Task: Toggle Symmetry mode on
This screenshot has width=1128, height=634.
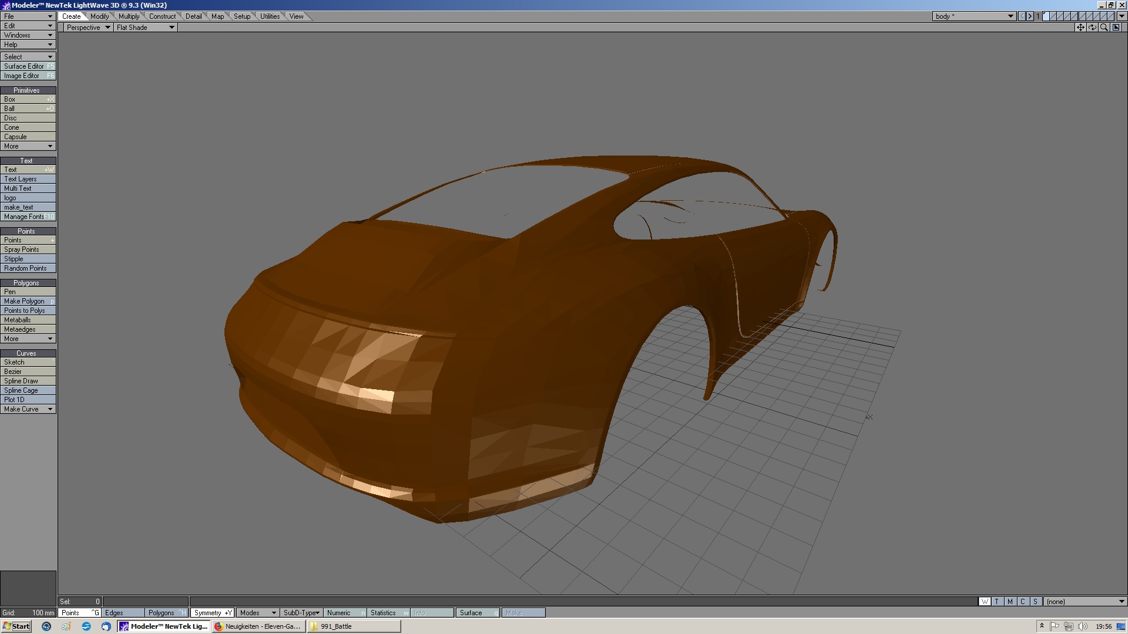Action: pos(213,613)
